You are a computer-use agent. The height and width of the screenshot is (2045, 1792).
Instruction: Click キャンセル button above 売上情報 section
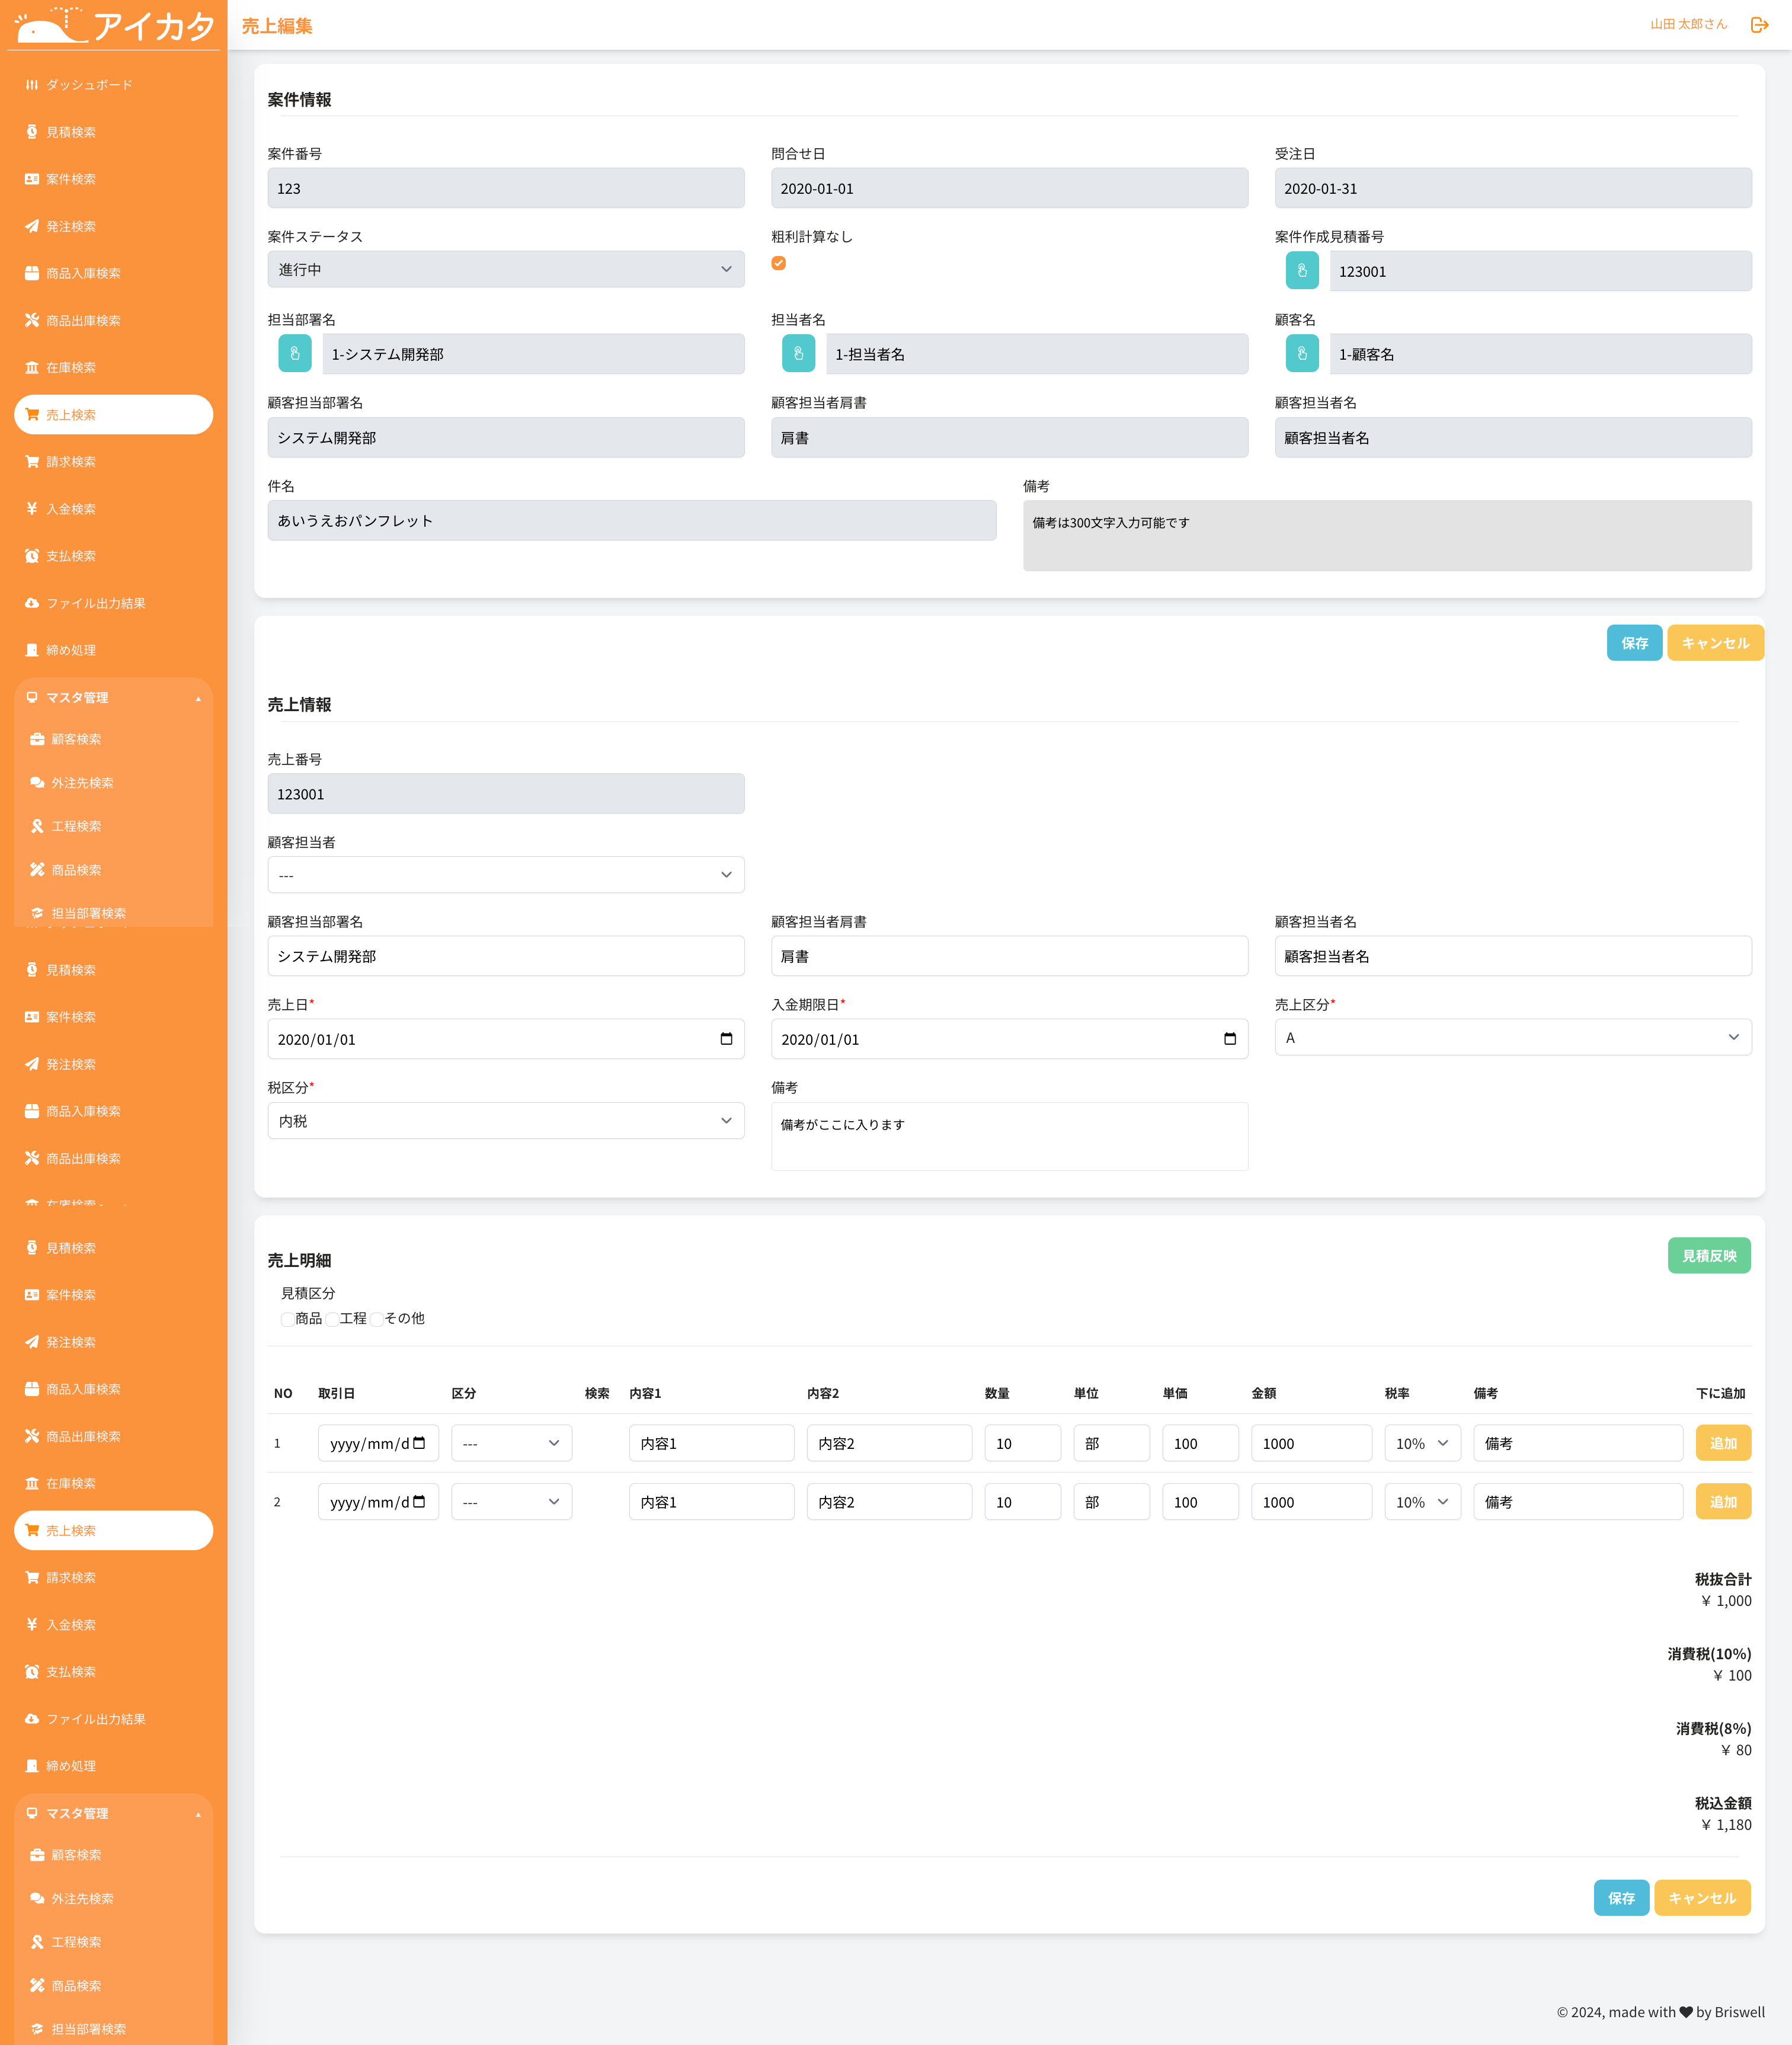pos(1715,643)
